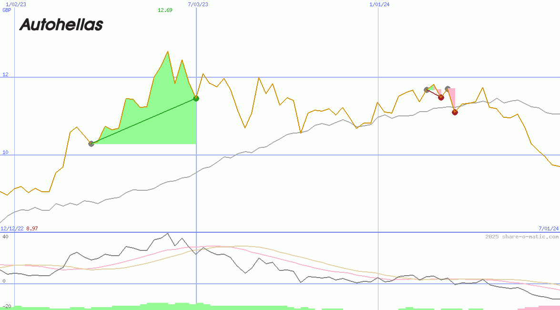Select the 7/03/23 date label
Screen dimensions: 560x310
pos(198,4)
